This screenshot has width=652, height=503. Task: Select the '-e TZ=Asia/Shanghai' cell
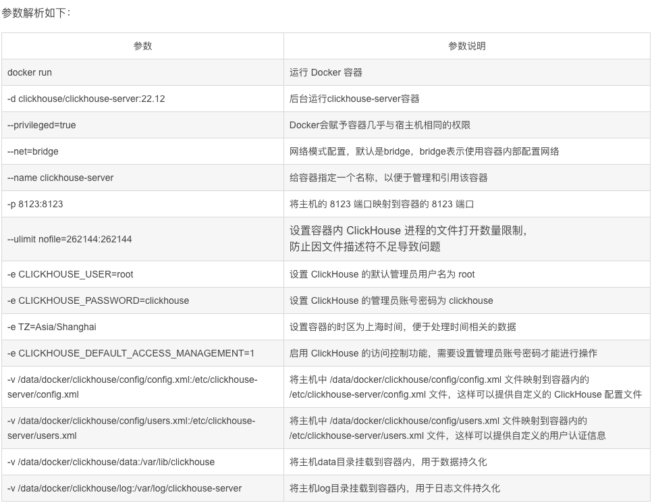pyautogui.click(x=142, y=327)
